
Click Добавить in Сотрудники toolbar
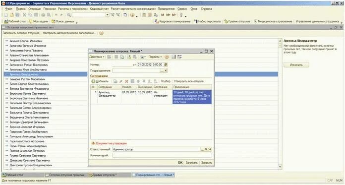100,81
